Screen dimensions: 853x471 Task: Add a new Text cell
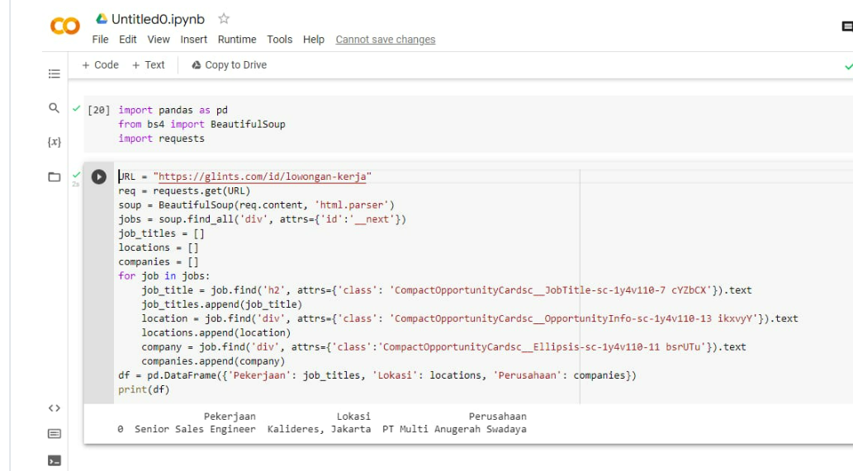click(148, 65)
